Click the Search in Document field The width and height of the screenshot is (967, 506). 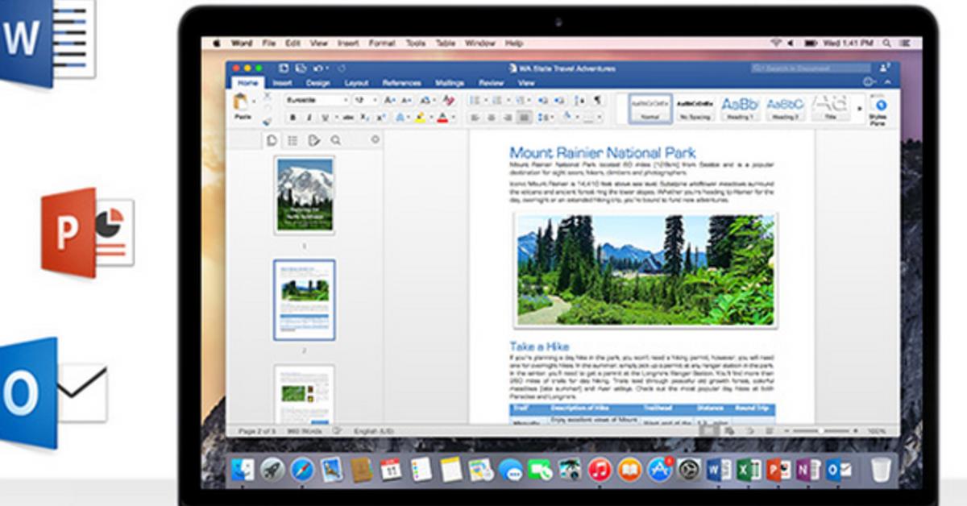click(x=810, y=68)
